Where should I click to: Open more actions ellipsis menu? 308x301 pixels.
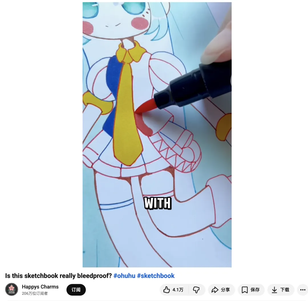[303, 290]
